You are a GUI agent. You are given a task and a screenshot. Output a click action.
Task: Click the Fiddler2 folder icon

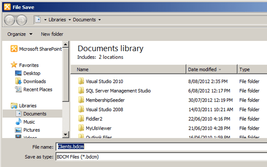click(x=81, y=119)
